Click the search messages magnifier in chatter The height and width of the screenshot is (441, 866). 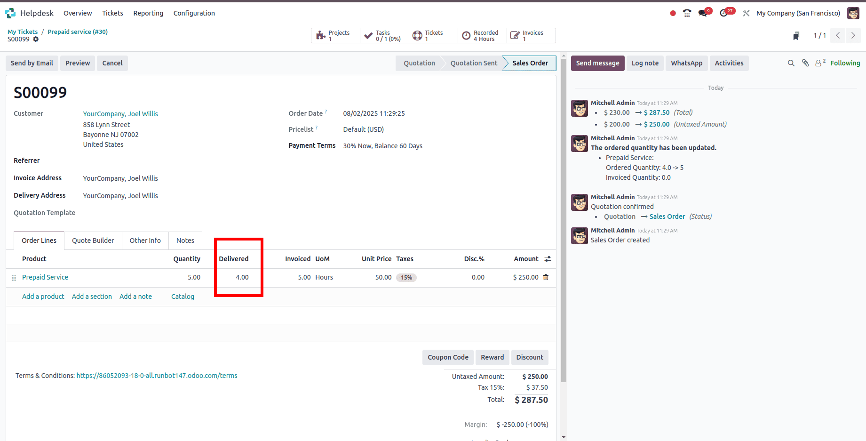[791, 63]
